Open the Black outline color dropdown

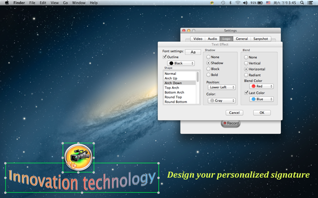pyautogui.click(x=181, y=63)
